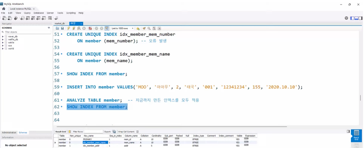Switch to Local instance MySQL tab

click(x=21, y=9)
